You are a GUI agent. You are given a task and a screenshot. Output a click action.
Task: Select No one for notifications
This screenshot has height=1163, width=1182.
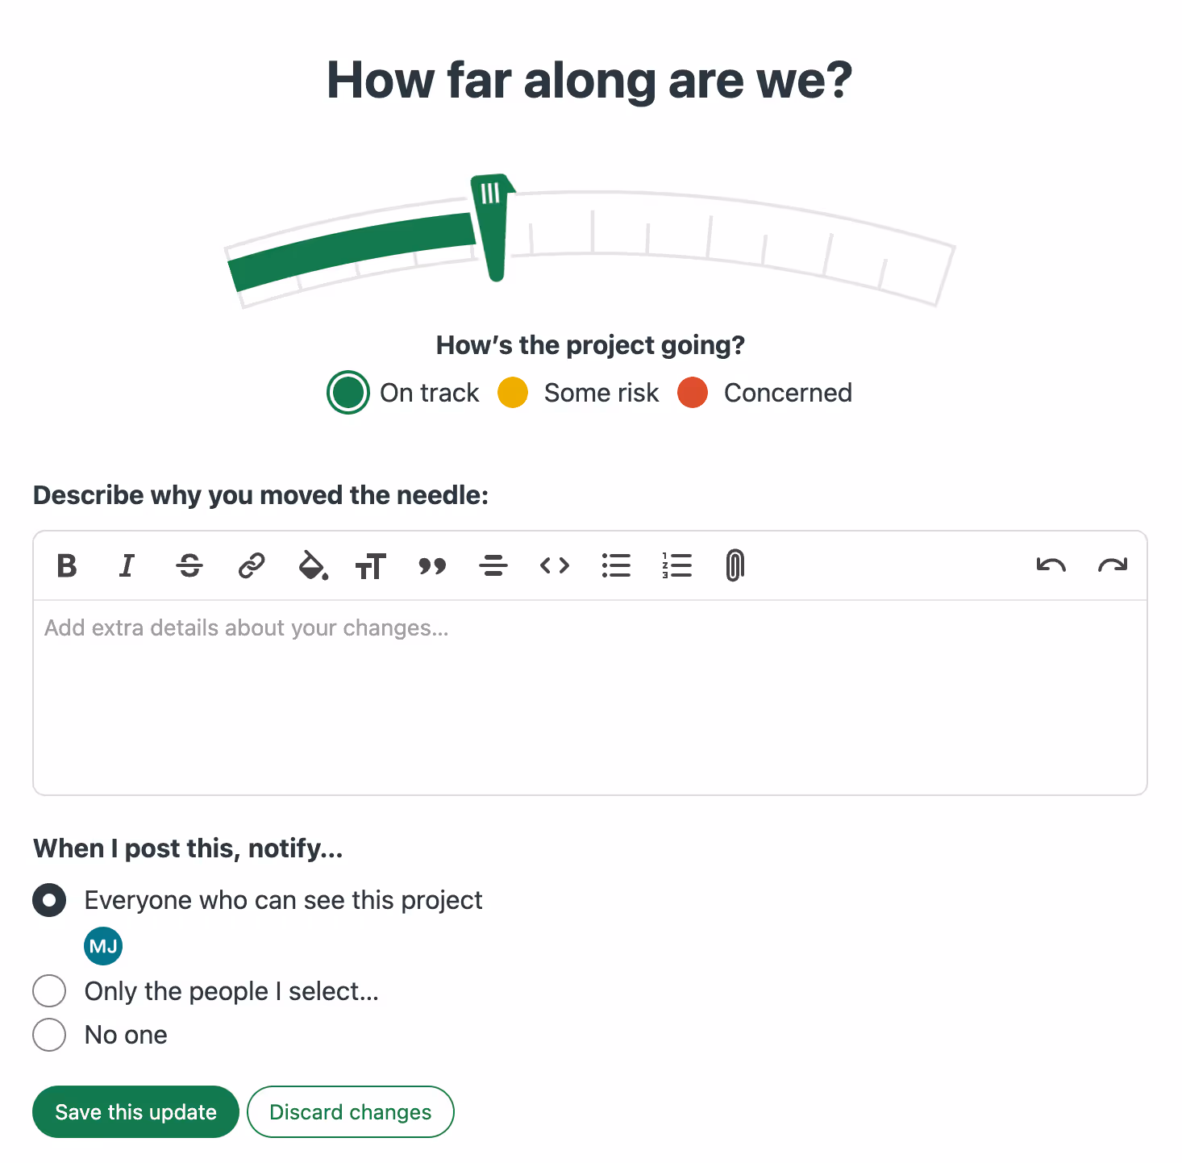coord(49,1034)
